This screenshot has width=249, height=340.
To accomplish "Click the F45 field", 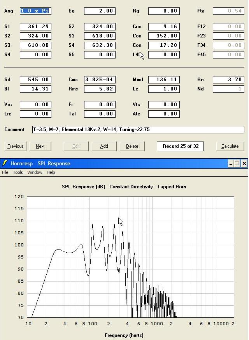I will coord(228,55).
